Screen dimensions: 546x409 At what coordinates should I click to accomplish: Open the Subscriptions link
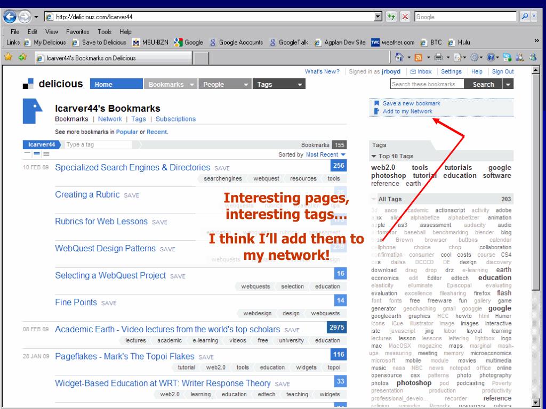(x=175, y=119)
